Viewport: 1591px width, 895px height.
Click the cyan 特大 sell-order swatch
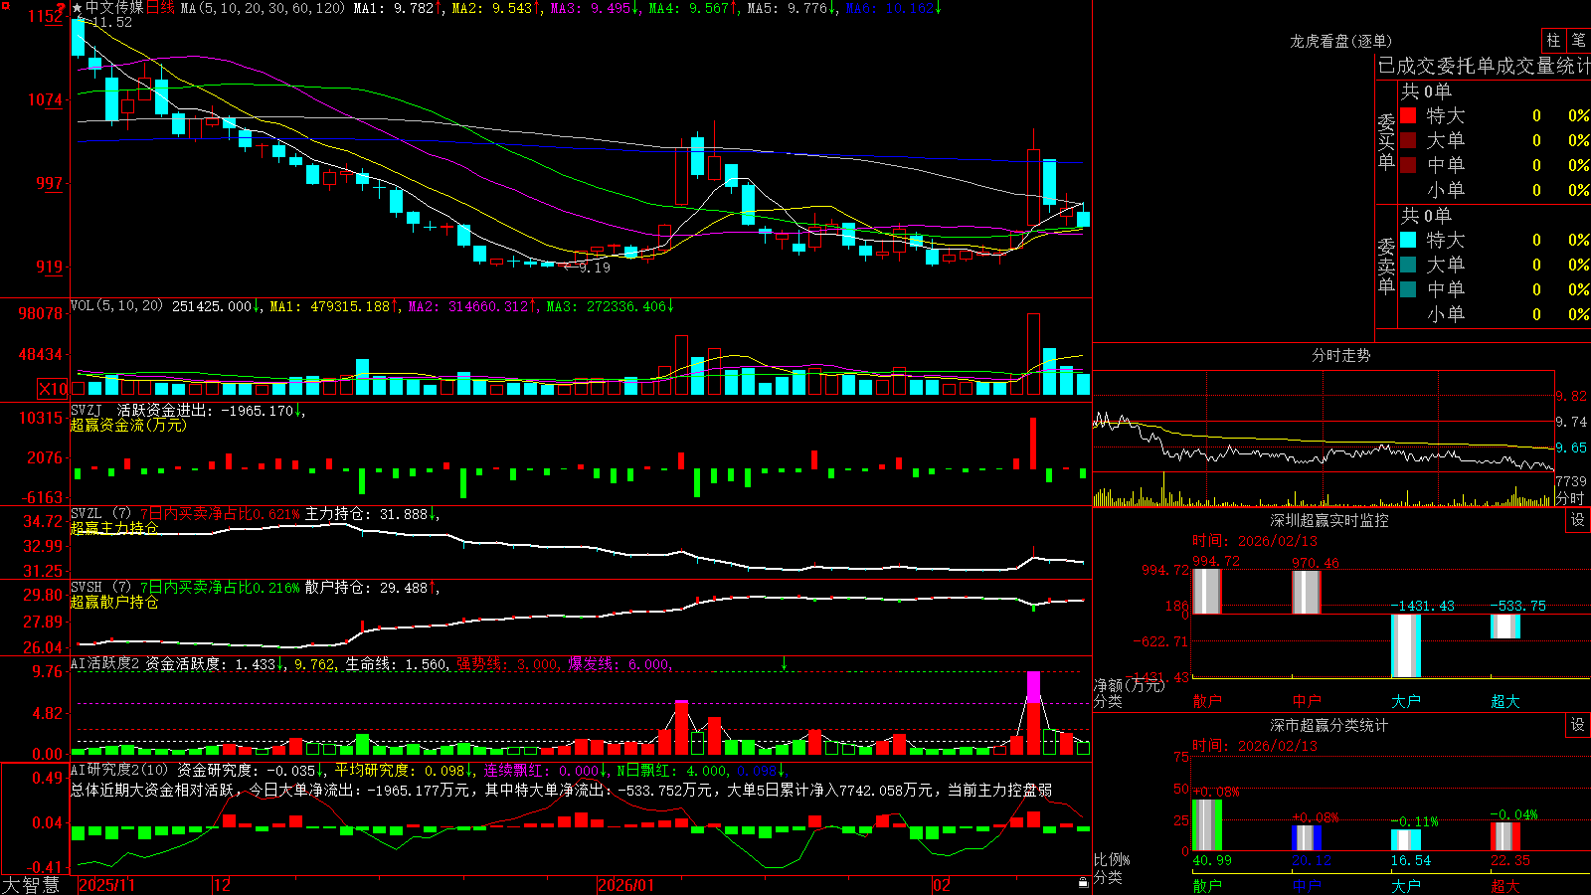point(1408,240)
